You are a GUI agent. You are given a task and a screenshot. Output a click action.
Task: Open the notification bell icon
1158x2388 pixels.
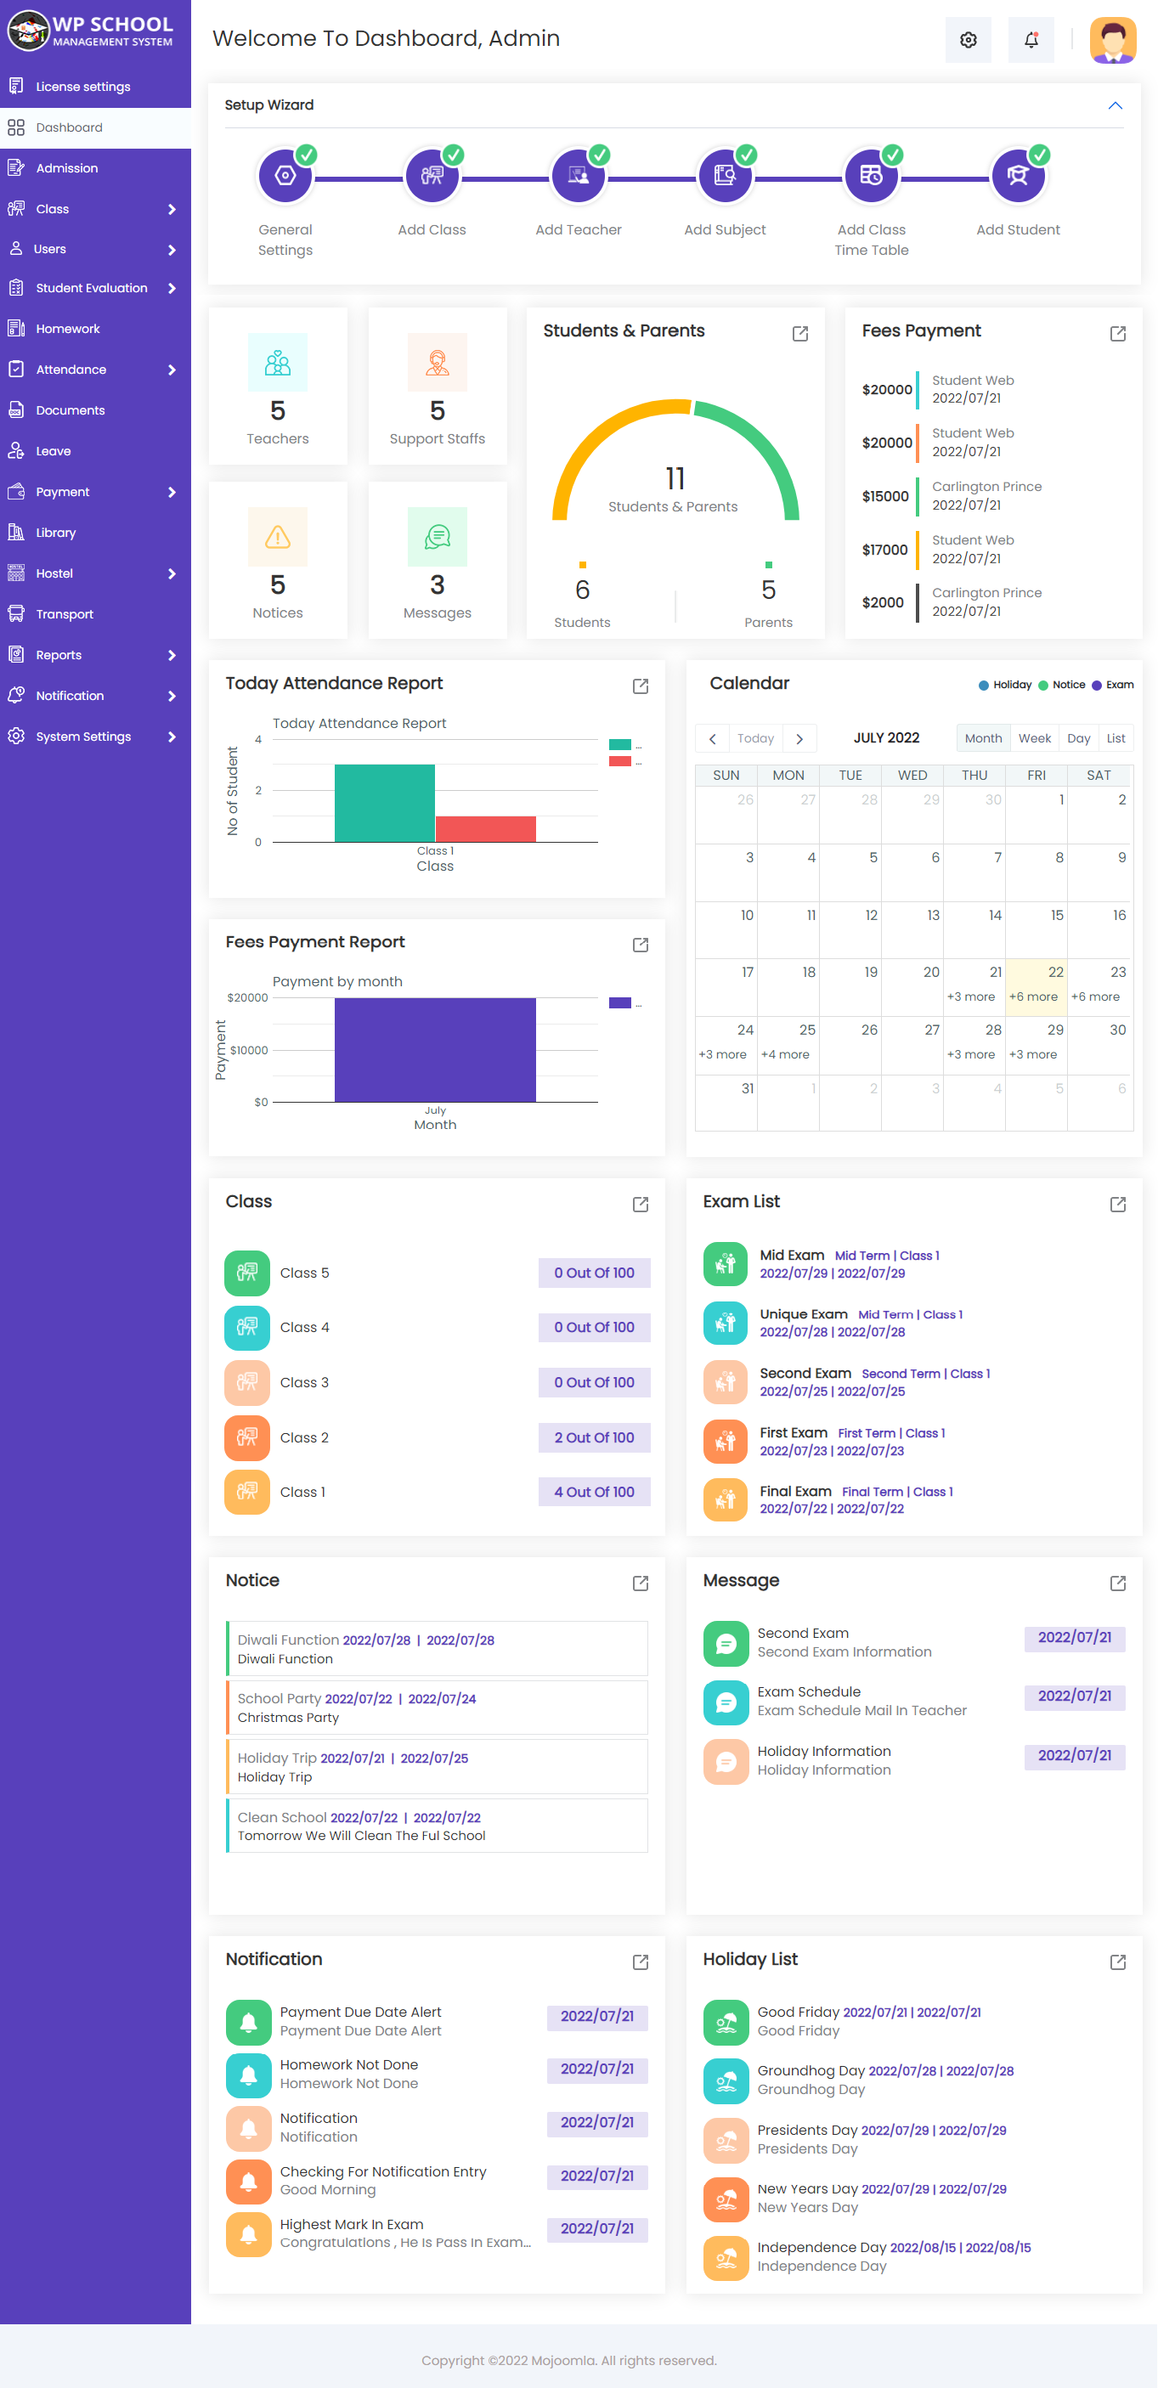(1031, 40)
